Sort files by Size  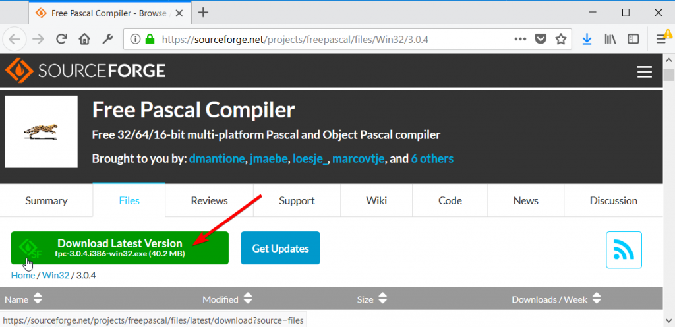pos(372,299)
